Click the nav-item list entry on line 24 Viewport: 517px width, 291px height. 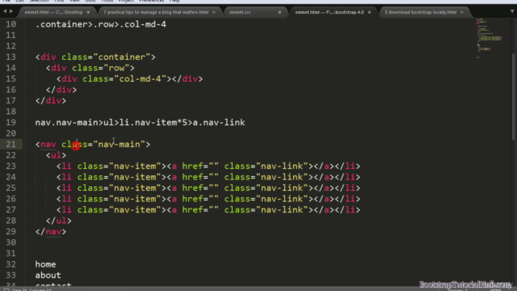coord(208,177)
